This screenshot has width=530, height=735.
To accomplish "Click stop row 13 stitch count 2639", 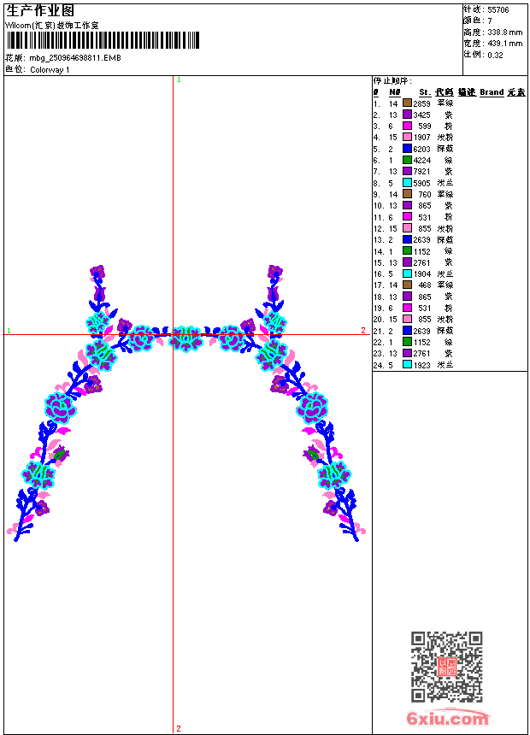I will (x=421, y=239).
